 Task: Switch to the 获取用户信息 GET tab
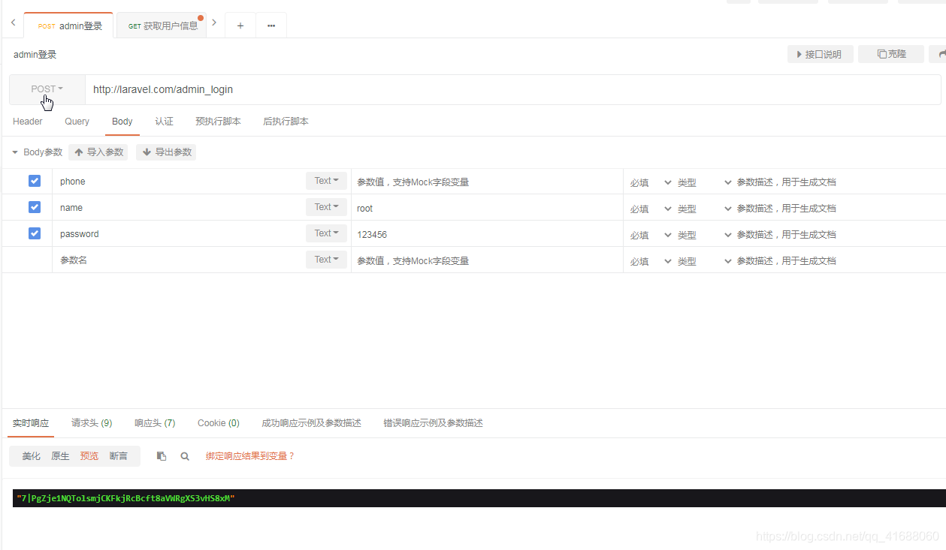(162, 26)
